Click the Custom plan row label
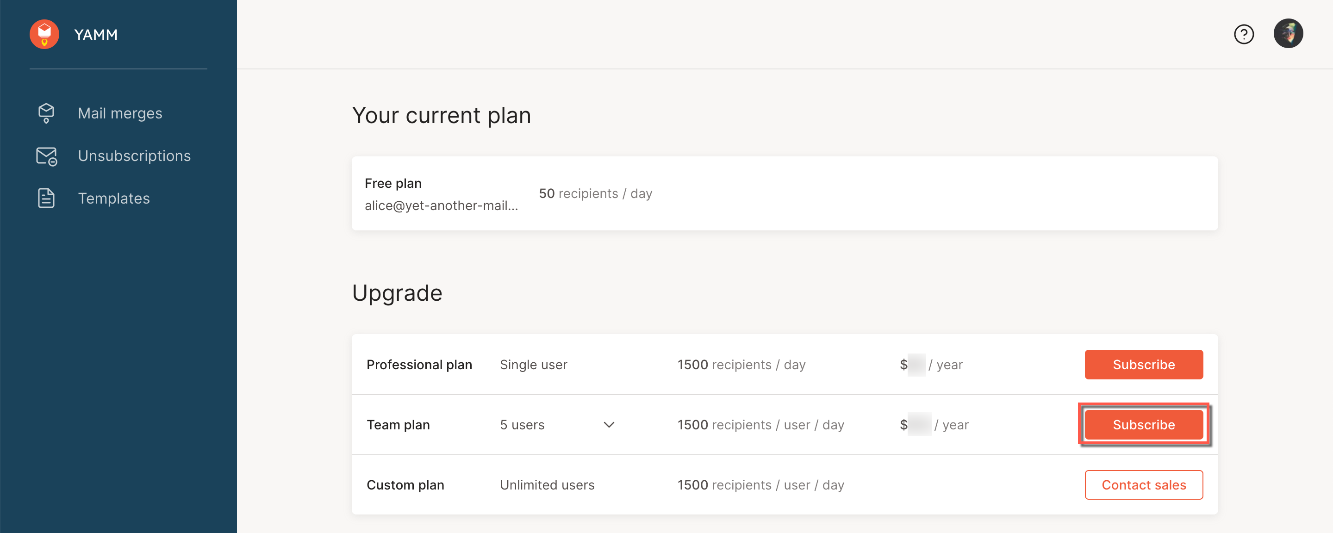 tap(405, 485)
